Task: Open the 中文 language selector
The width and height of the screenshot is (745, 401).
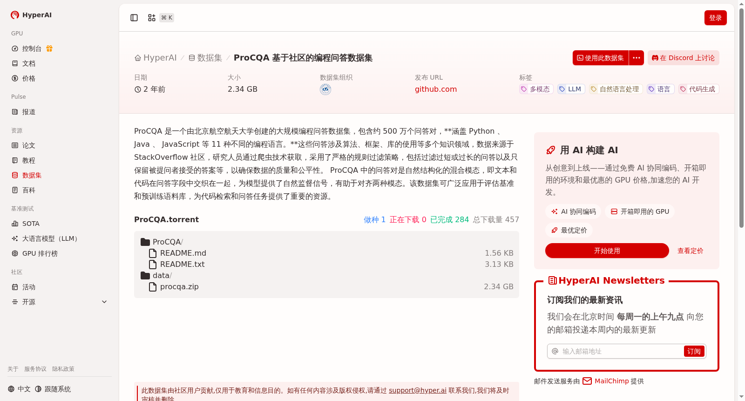Action: click(19, 389)
